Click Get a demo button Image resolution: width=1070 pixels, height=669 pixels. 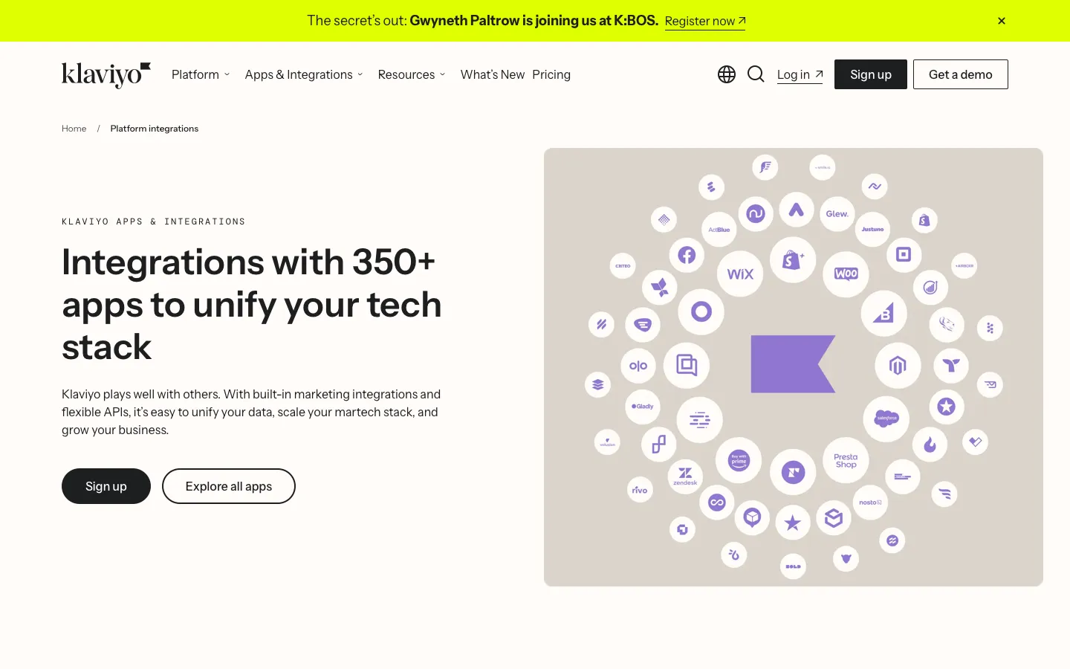point(961,74)
